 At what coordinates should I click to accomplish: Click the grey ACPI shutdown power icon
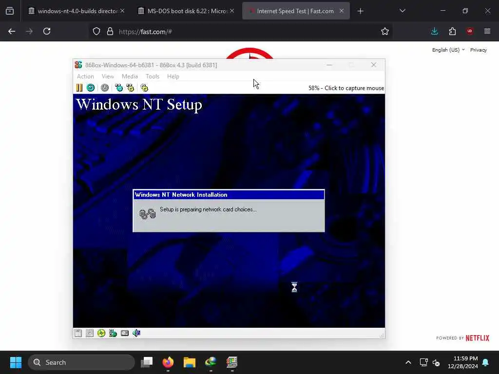[x=105, y=88]
